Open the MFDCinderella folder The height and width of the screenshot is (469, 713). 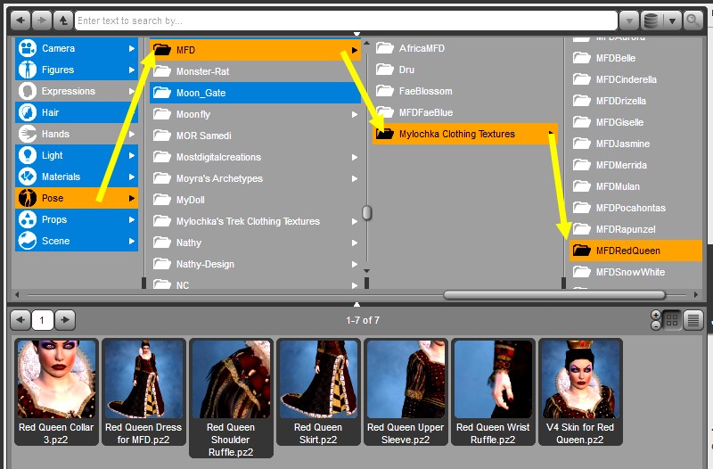(x=635, y=79)
